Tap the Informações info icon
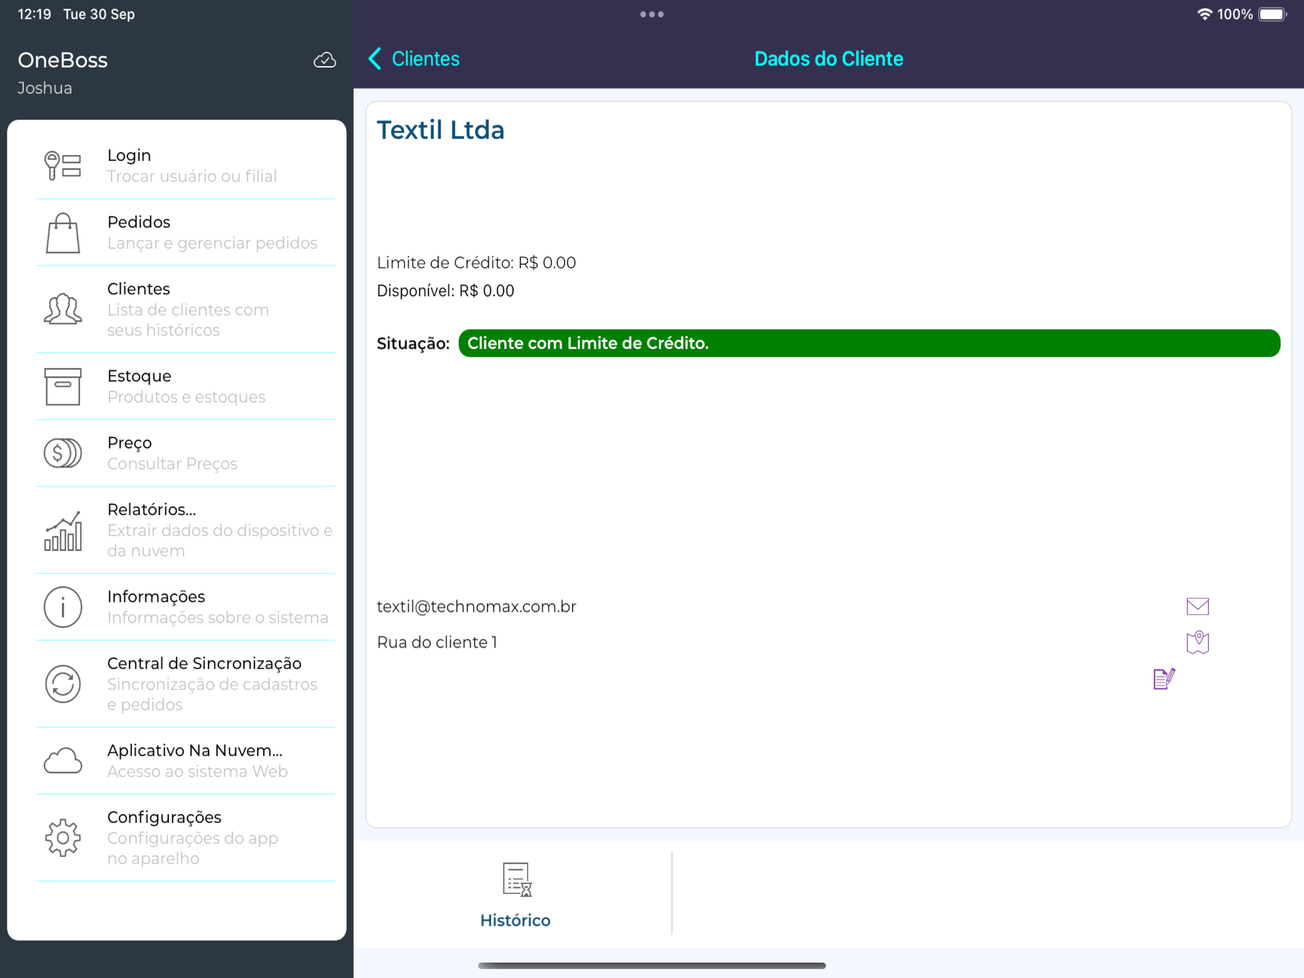This screenshot has height=978, width=1304. [x=63, y=607]
